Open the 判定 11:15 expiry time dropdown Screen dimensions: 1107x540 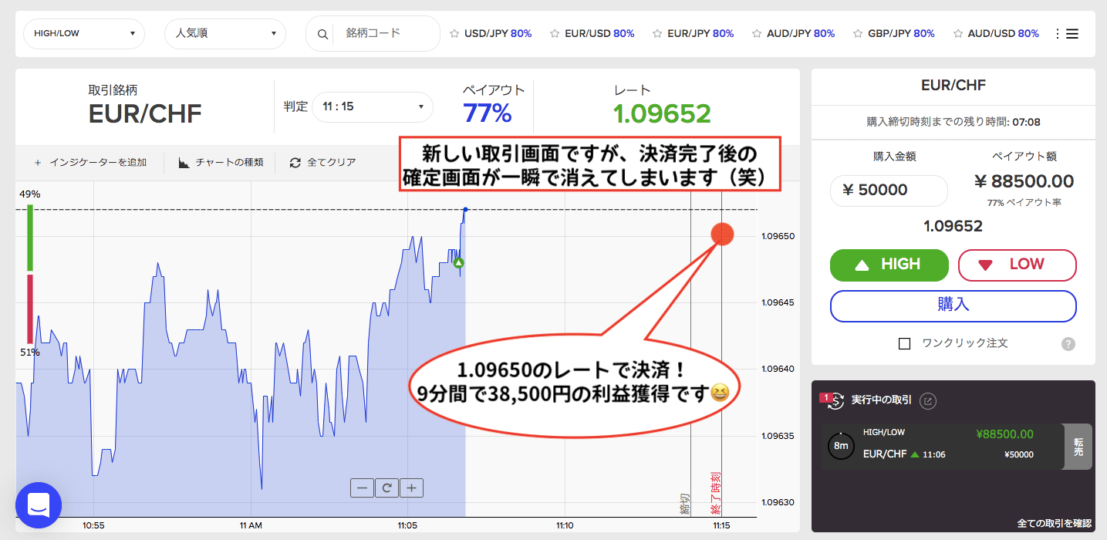pyautogui.click(x=373, y=106)
